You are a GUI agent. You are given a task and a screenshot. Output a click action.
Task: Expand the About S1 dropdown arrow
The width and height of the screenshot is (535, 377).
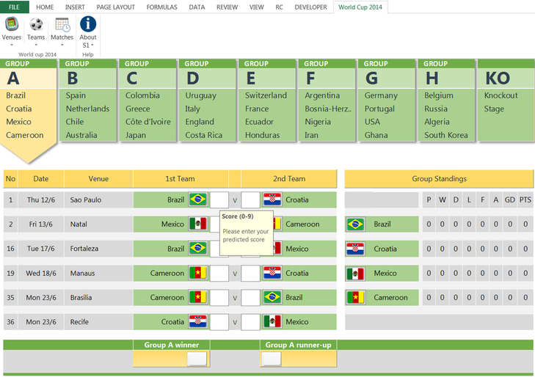point(92,45)
